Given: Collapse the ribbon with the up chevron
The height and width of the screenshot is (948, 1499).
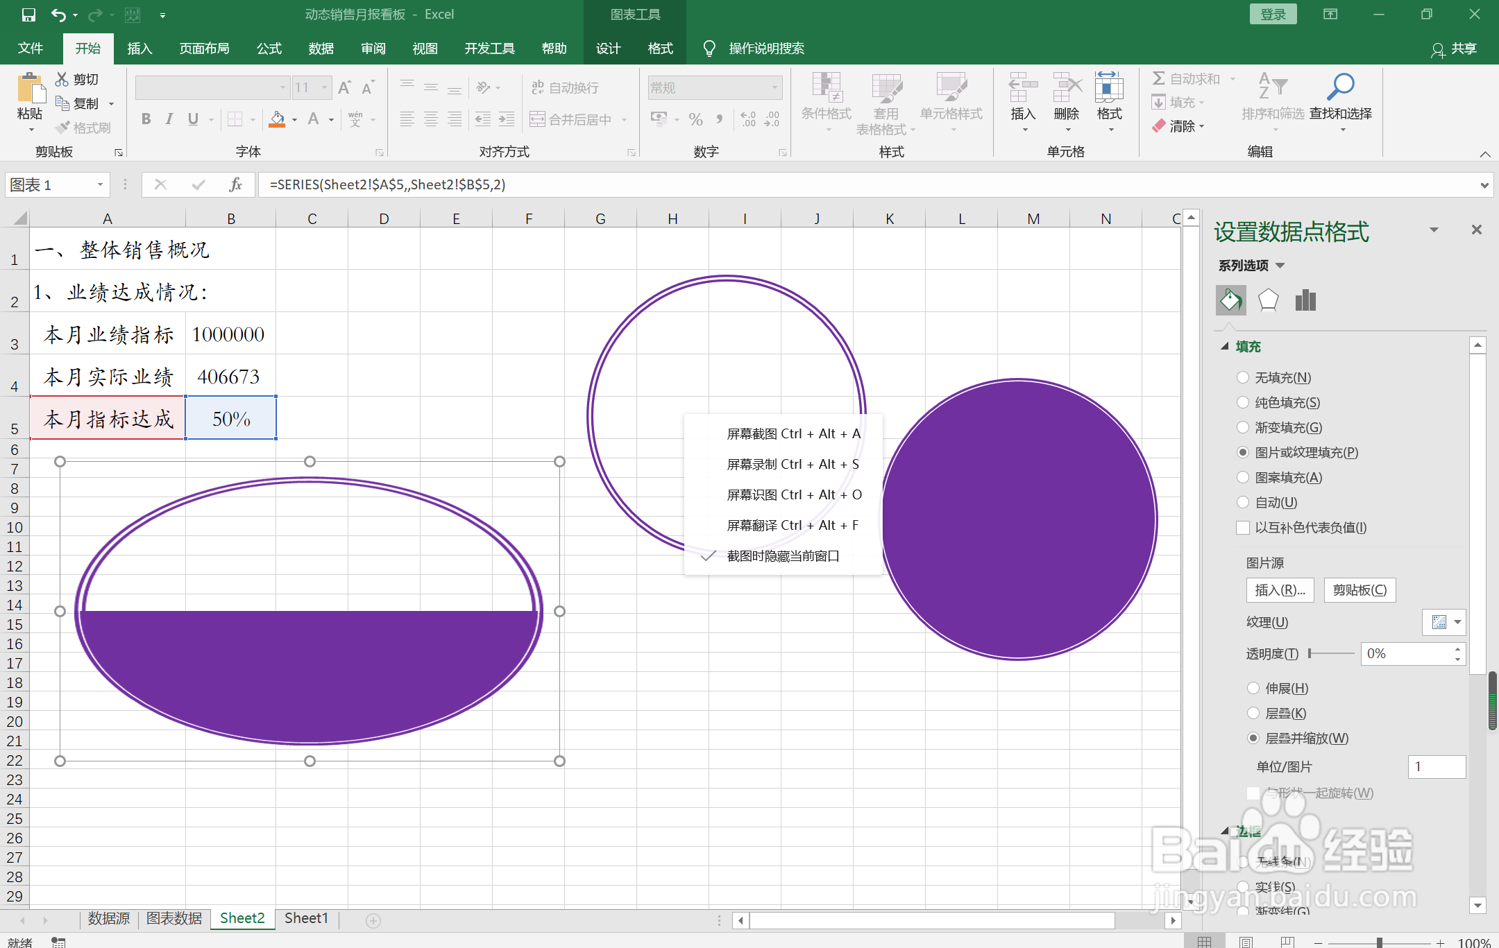Looking at the screenshot, I should click(x=1484, y=154).
